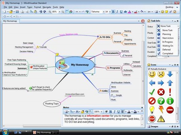Toggle the Mutually Exclusive checkbox

(149, 69)
